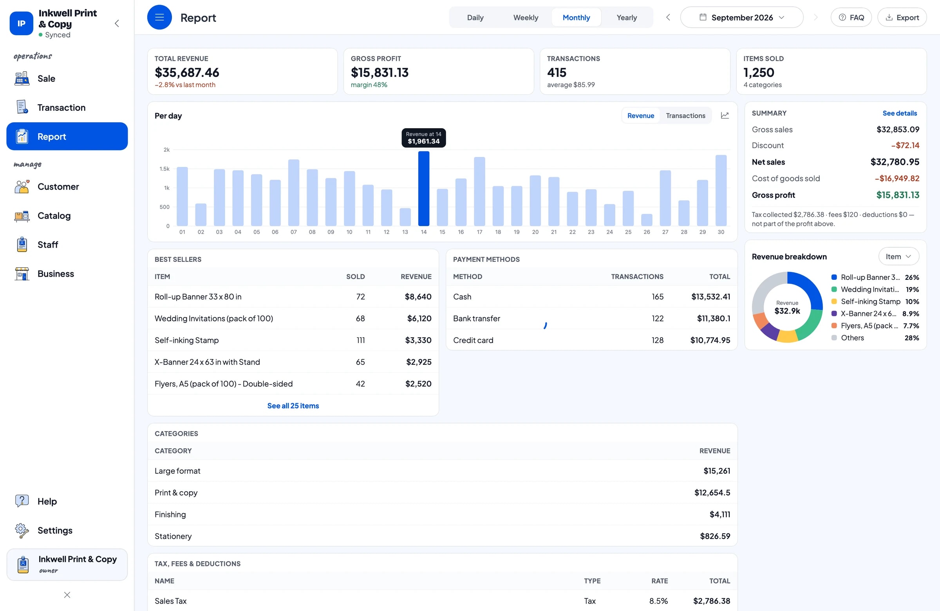Go to the previous month arrow
Viewport: 940px width, 611px height.
coord(668,17)
